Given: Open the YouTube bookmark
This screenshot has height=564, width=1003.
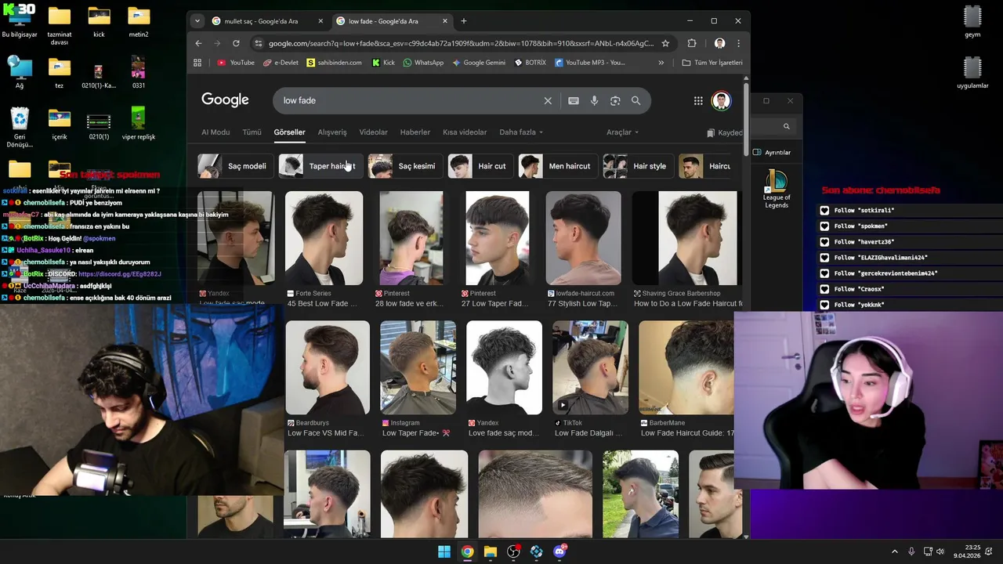Looking at the screenshot, I should tap(236, 63).
